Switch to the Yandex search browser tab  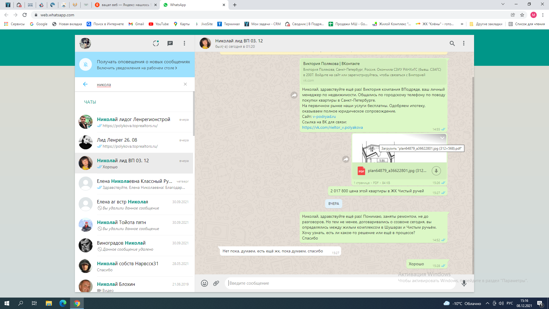tap(125, 5)
